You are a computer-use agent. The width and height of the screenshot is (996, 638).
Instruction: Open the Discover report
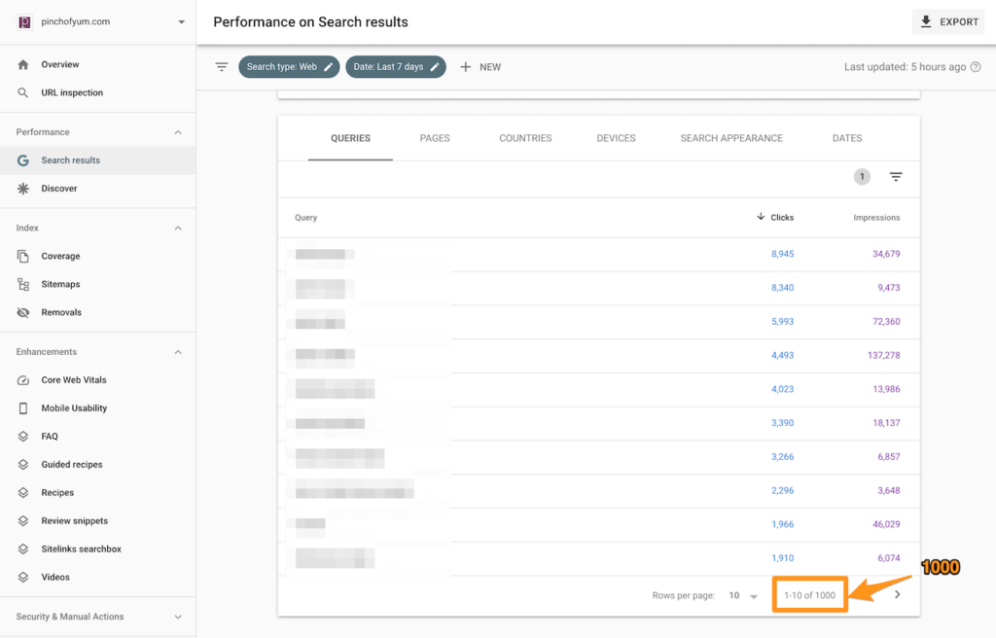tap(59, 188)
